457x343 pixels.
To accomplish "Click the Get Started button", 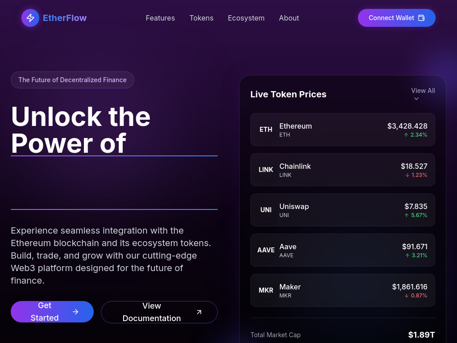I will (52, 312).
